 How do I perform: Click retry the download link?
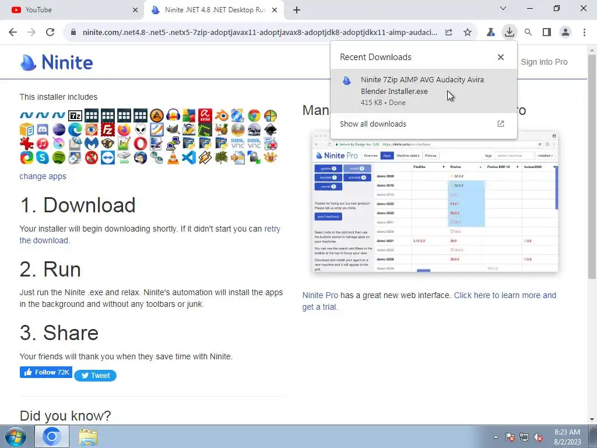pyautogui.click(x=150, y=235)
